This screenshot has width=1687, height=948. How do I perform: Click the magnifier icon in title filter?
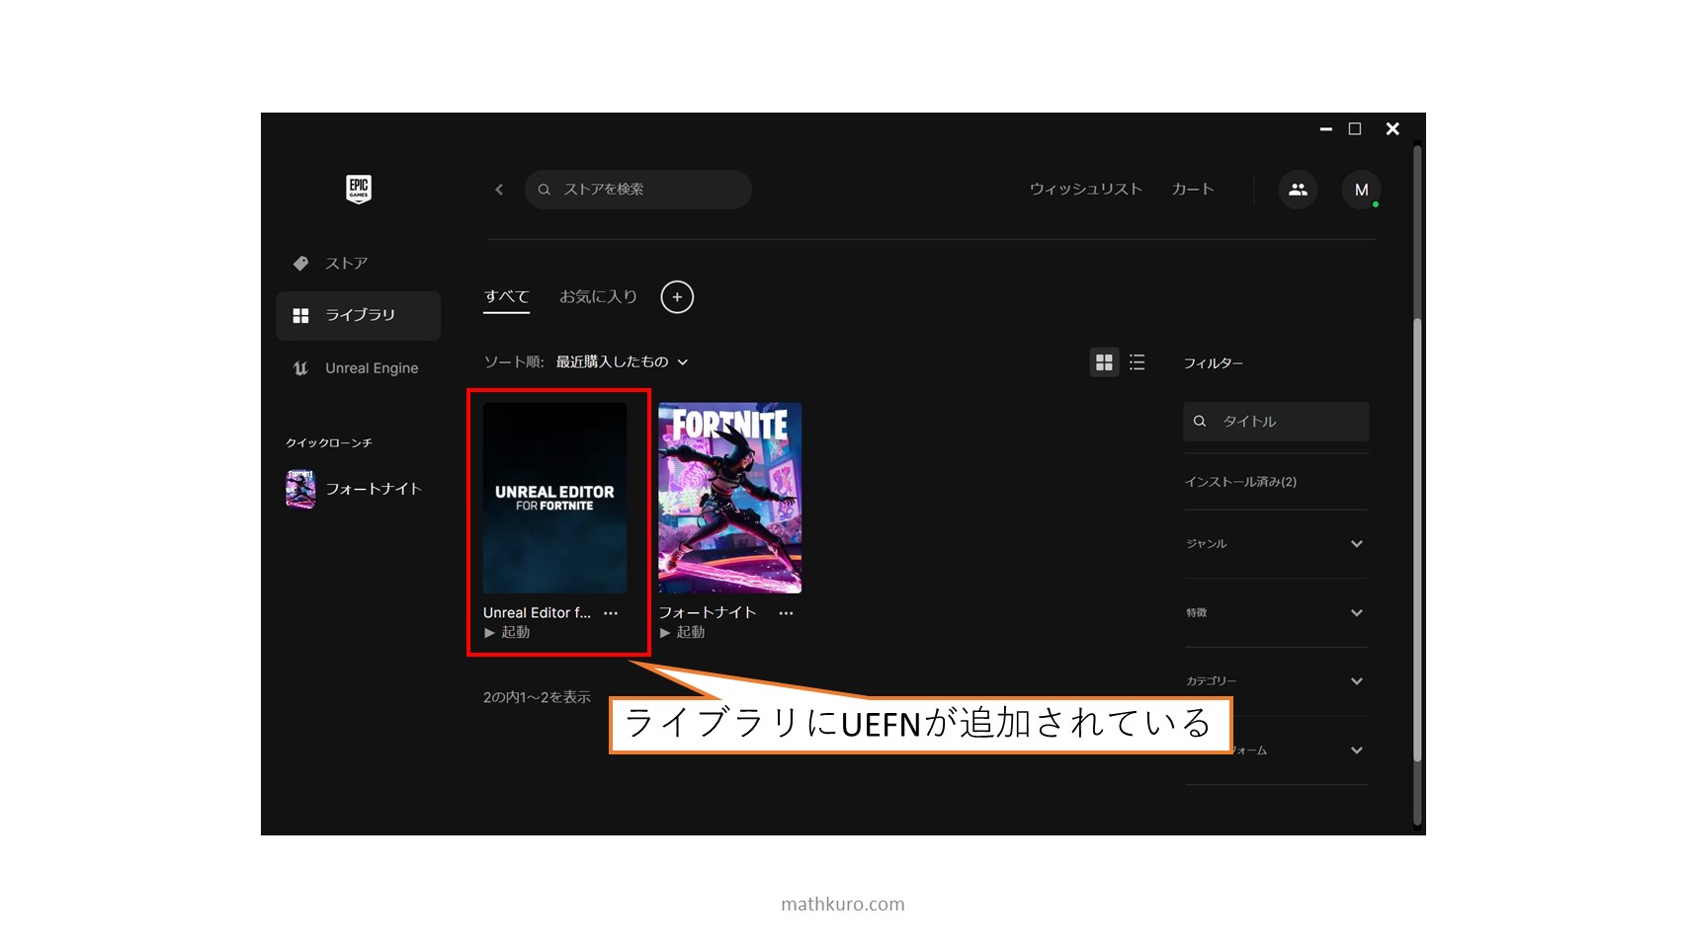pos(1200,422)
